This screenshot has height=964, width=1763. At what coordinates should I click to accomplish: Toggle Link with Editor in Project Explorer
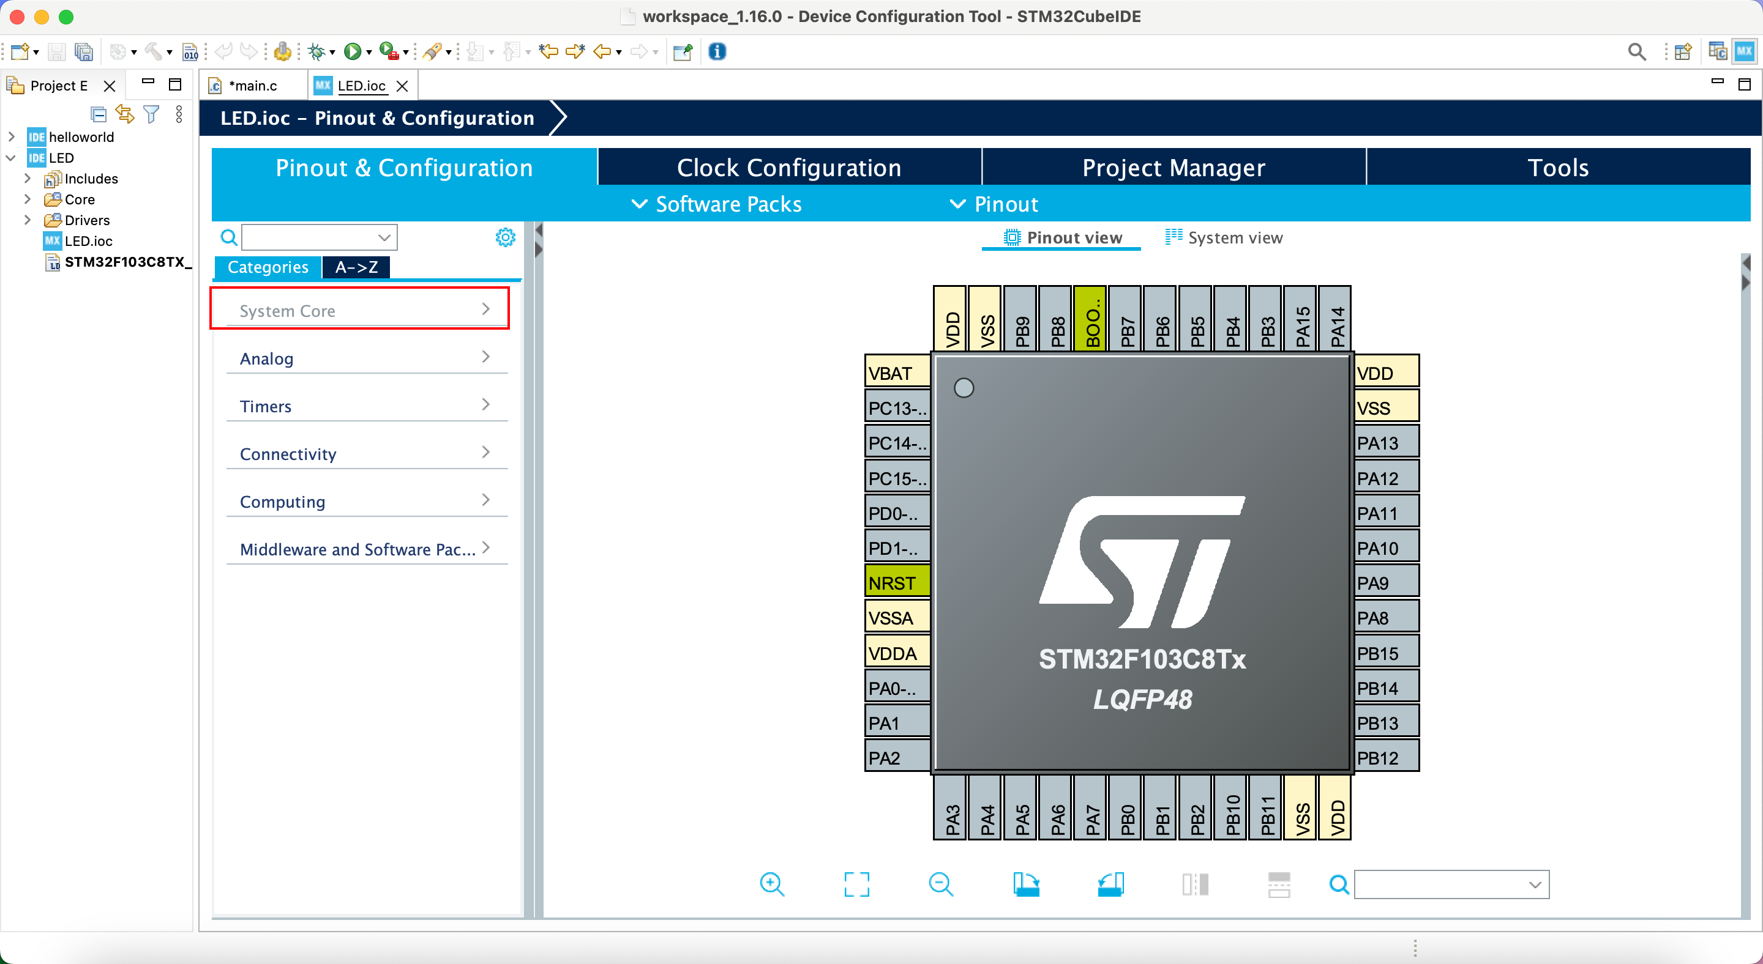pyautogui.click(x=125, y=114)
